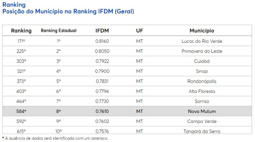
Task: Select the Lucas do Rio Verde row
Action: [x=127, y=41]
